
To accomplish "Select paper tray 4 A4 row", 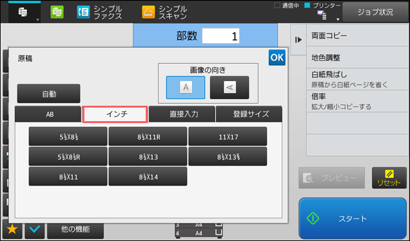I will pyautogui.click(x=199, y=233).
